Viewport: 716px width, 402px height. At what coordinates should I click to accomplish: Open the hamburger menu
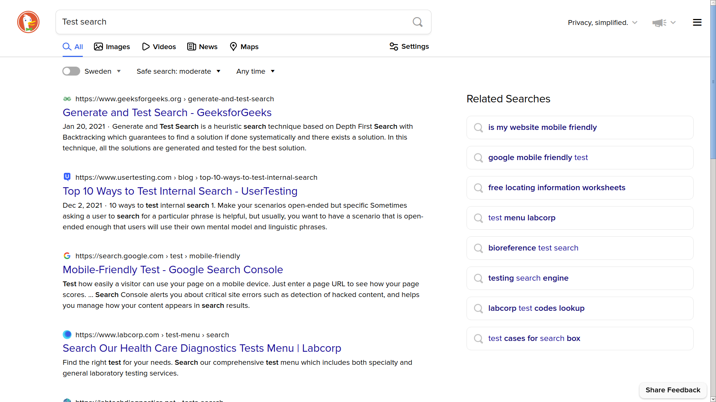click(697, 22)
